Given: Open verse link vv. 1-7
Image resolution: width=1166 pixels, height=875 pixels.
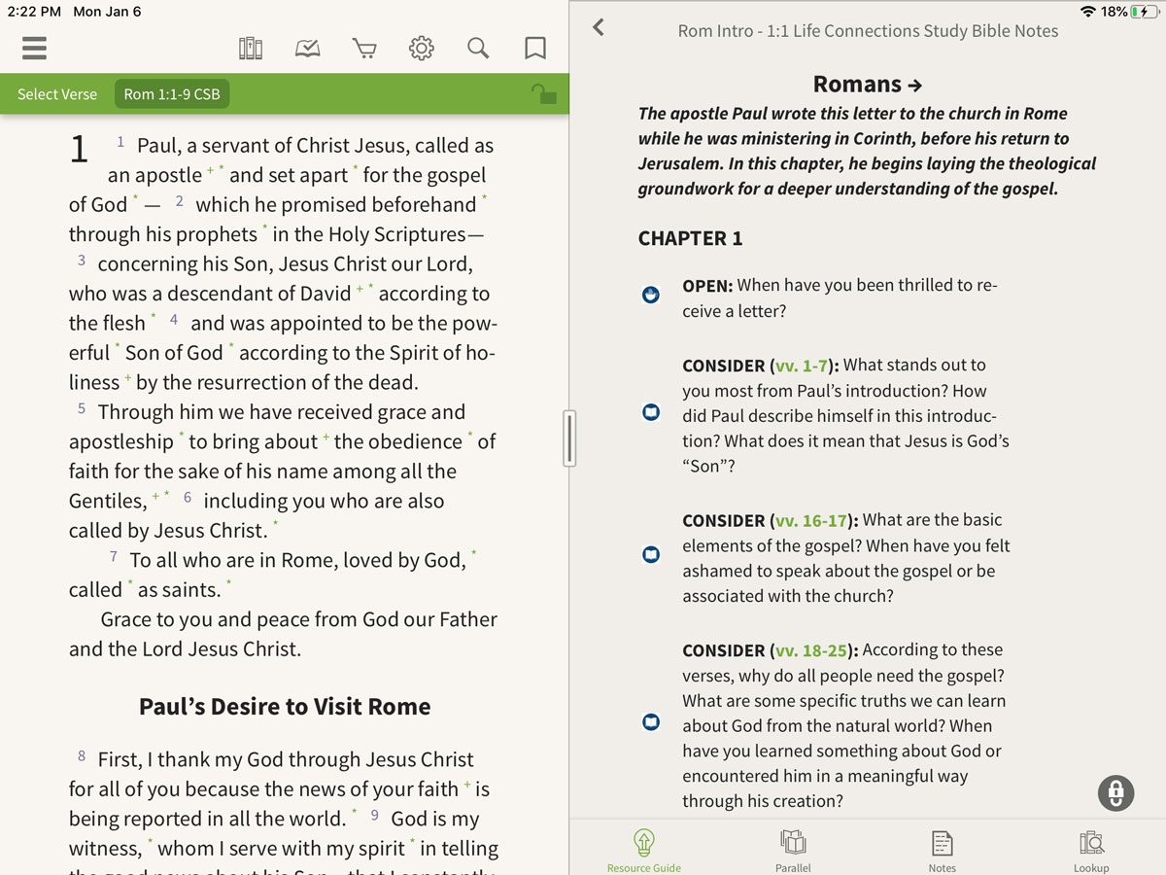Looking at the screenshot, I should point(802,366).
